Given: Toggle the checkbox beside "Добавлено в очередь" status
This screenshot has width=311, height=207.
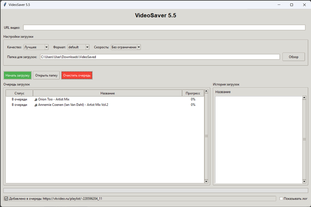Looking at the screenshot, I should click(5, 199).
